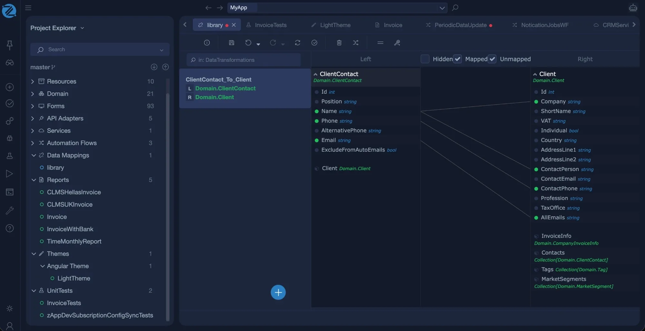Expand the Resources tree node

pyautogui.click(x=33, y=81)
